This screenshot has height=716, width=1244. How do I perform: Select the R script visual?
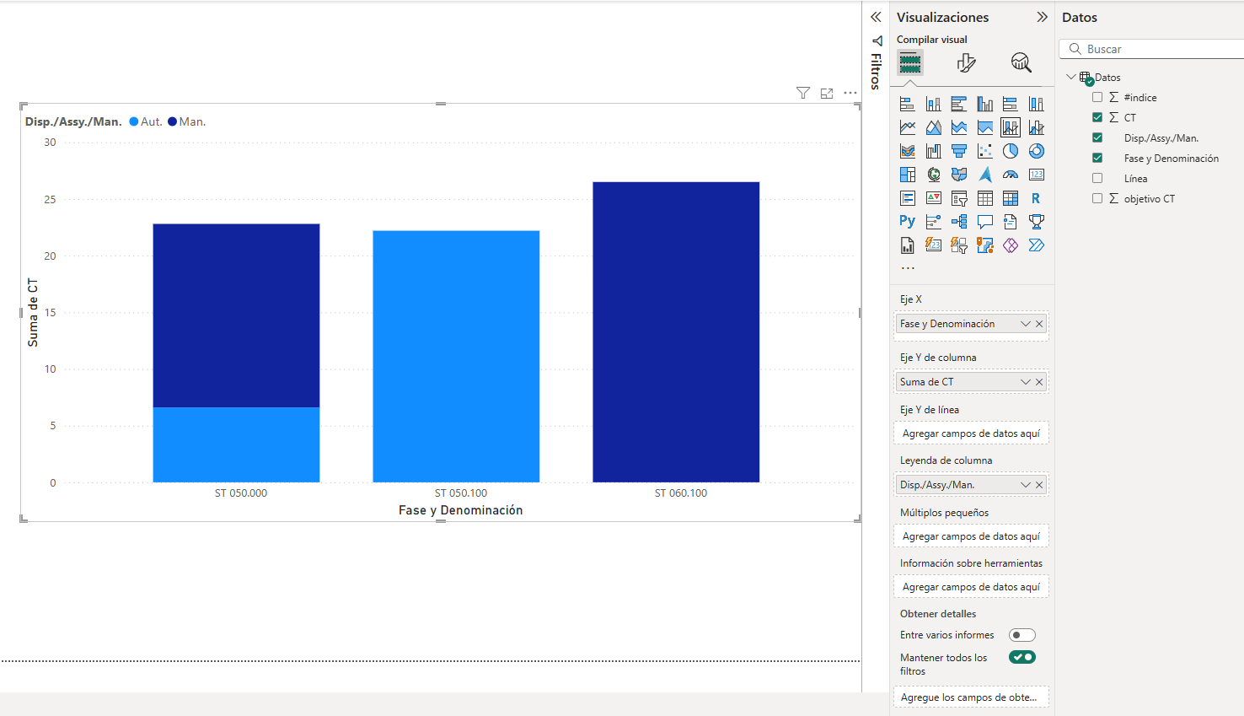point(1037,198)
